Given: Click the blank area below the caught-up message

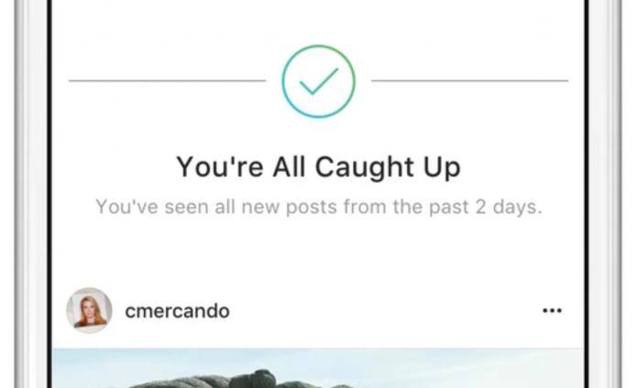Looking at the screenshot, I should click(x=318, y=252).
